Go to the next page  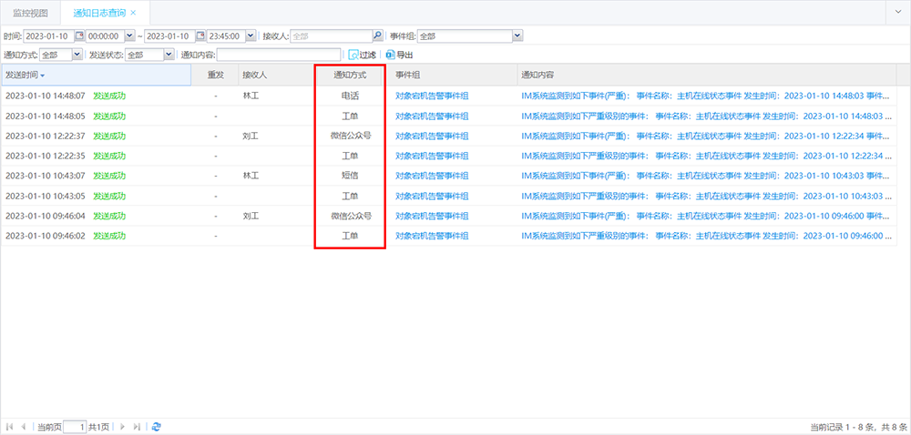point(122,426)
